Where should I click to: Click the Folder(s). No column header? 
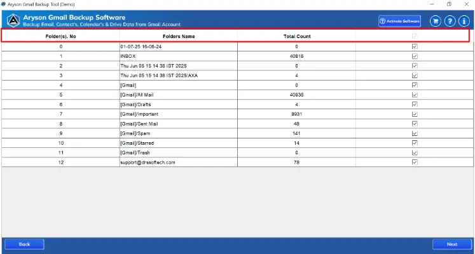[60, 36]
